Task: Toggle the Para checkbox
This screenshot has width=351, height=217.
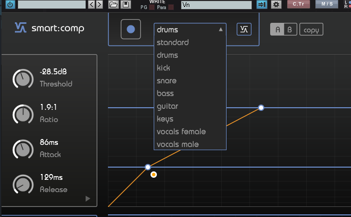Action: tap(171, 7)
